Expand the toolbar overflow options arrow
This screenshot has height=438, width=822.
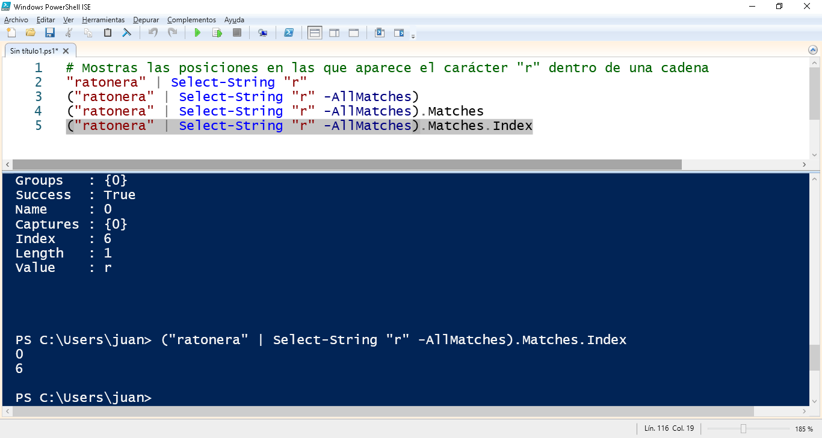click(x=413, y=37)
